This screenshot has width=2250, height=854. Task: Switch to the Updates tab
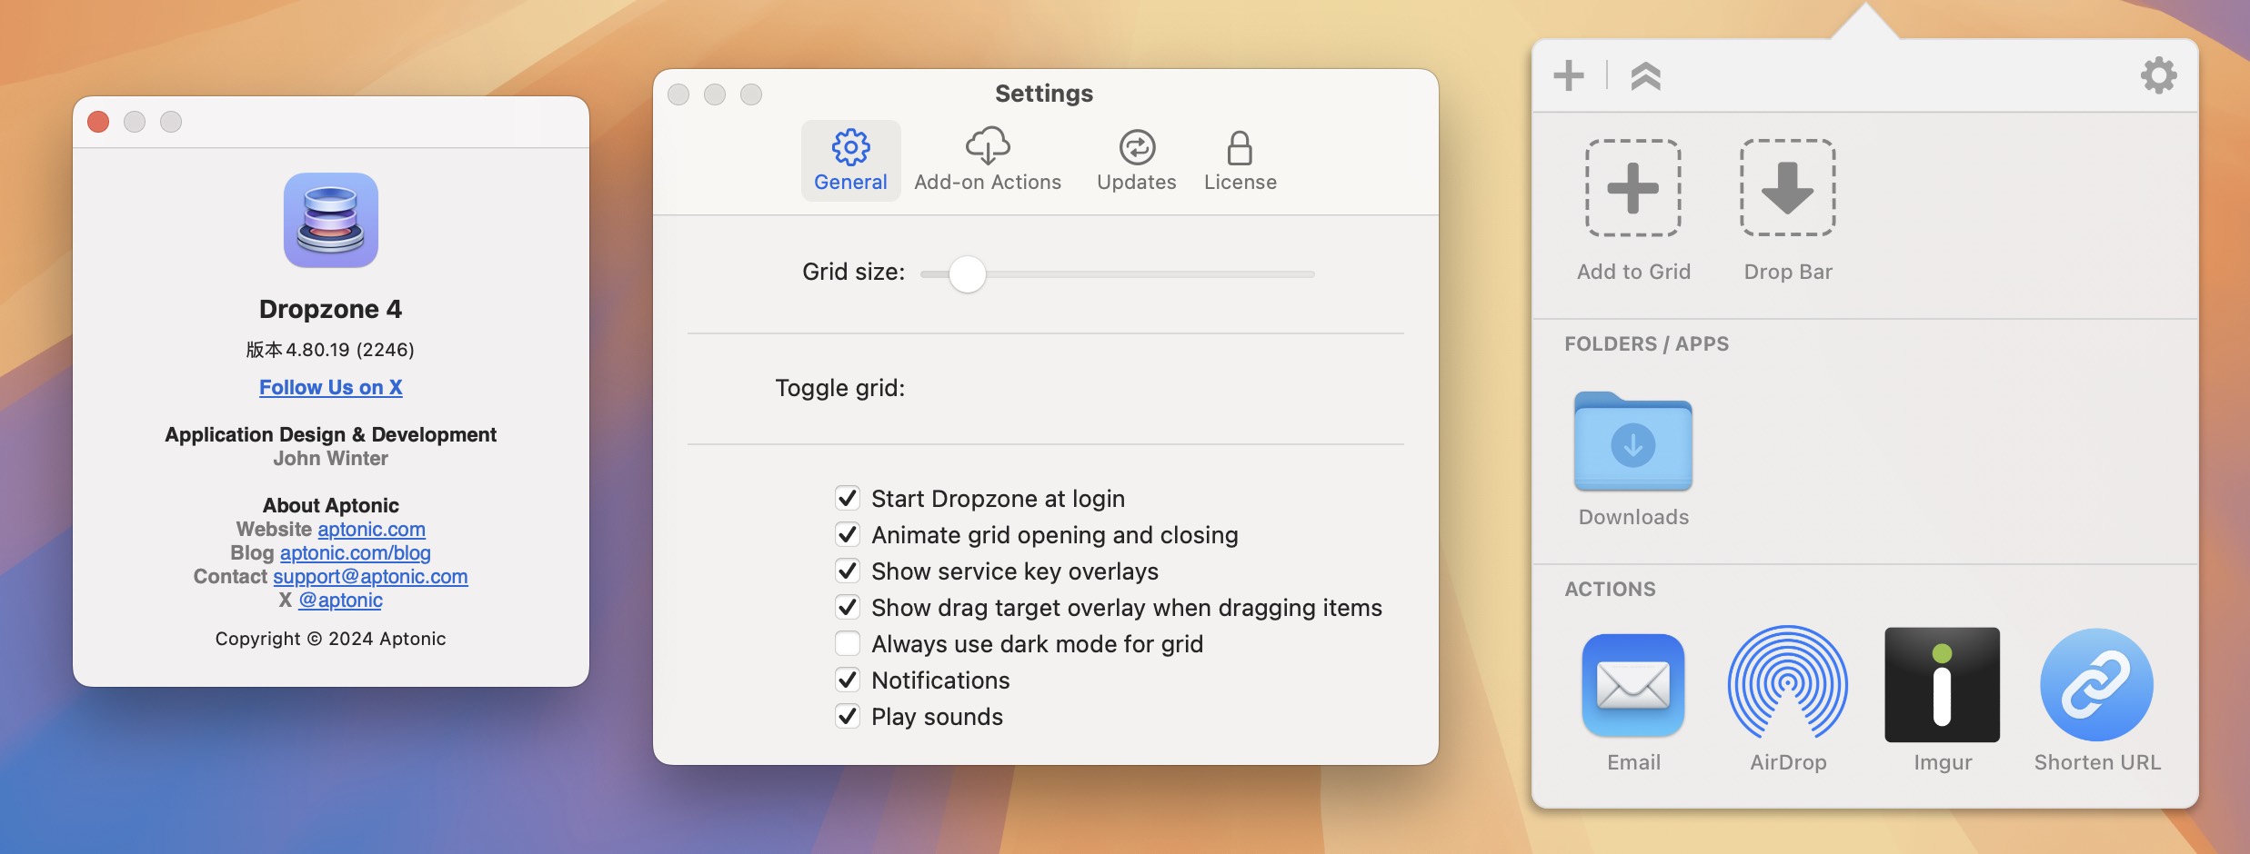1137,161
